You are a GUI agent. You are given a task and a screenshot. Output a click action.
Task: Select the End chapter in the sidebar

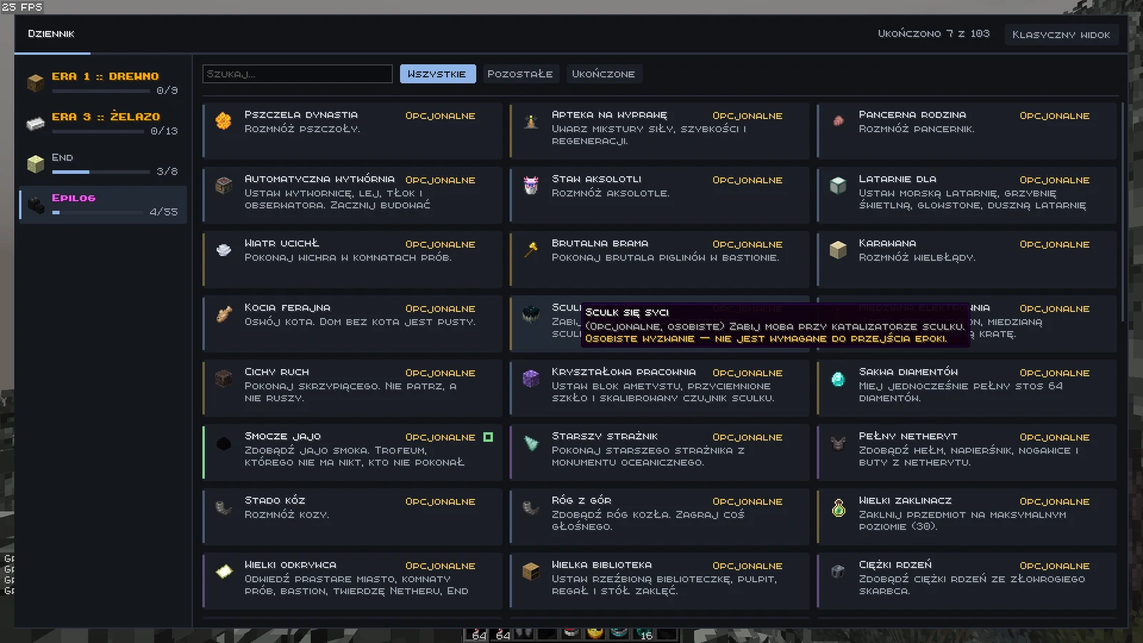point(103,164)
